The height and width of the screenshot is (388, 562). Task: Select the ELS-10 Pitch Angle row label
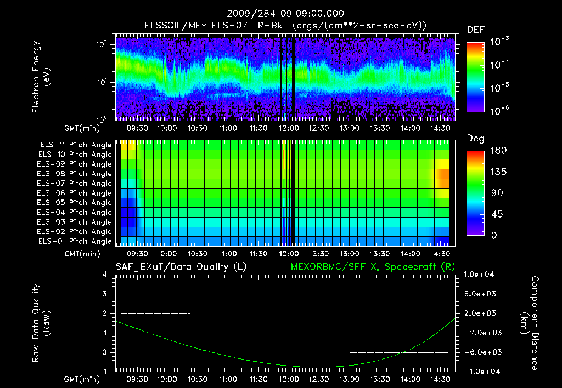(x=75, y=155)
